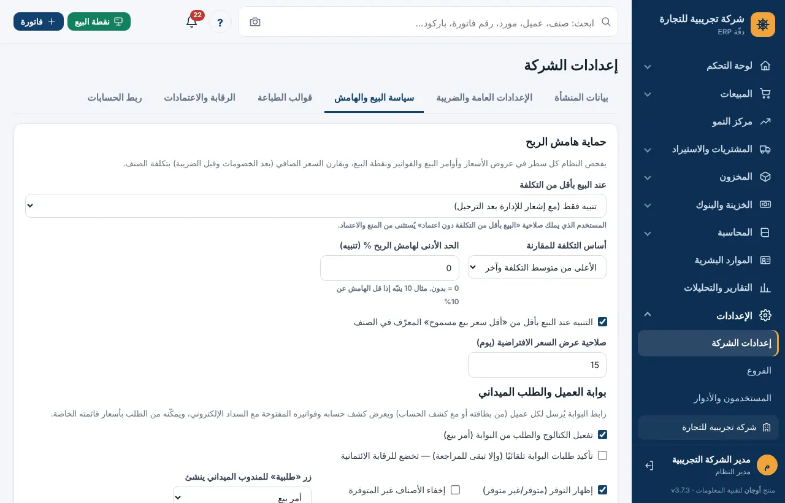Click the logout icon beside مدير الشركة التجريبية
This screenshot has height=503, width=785.
pos(649,466)
